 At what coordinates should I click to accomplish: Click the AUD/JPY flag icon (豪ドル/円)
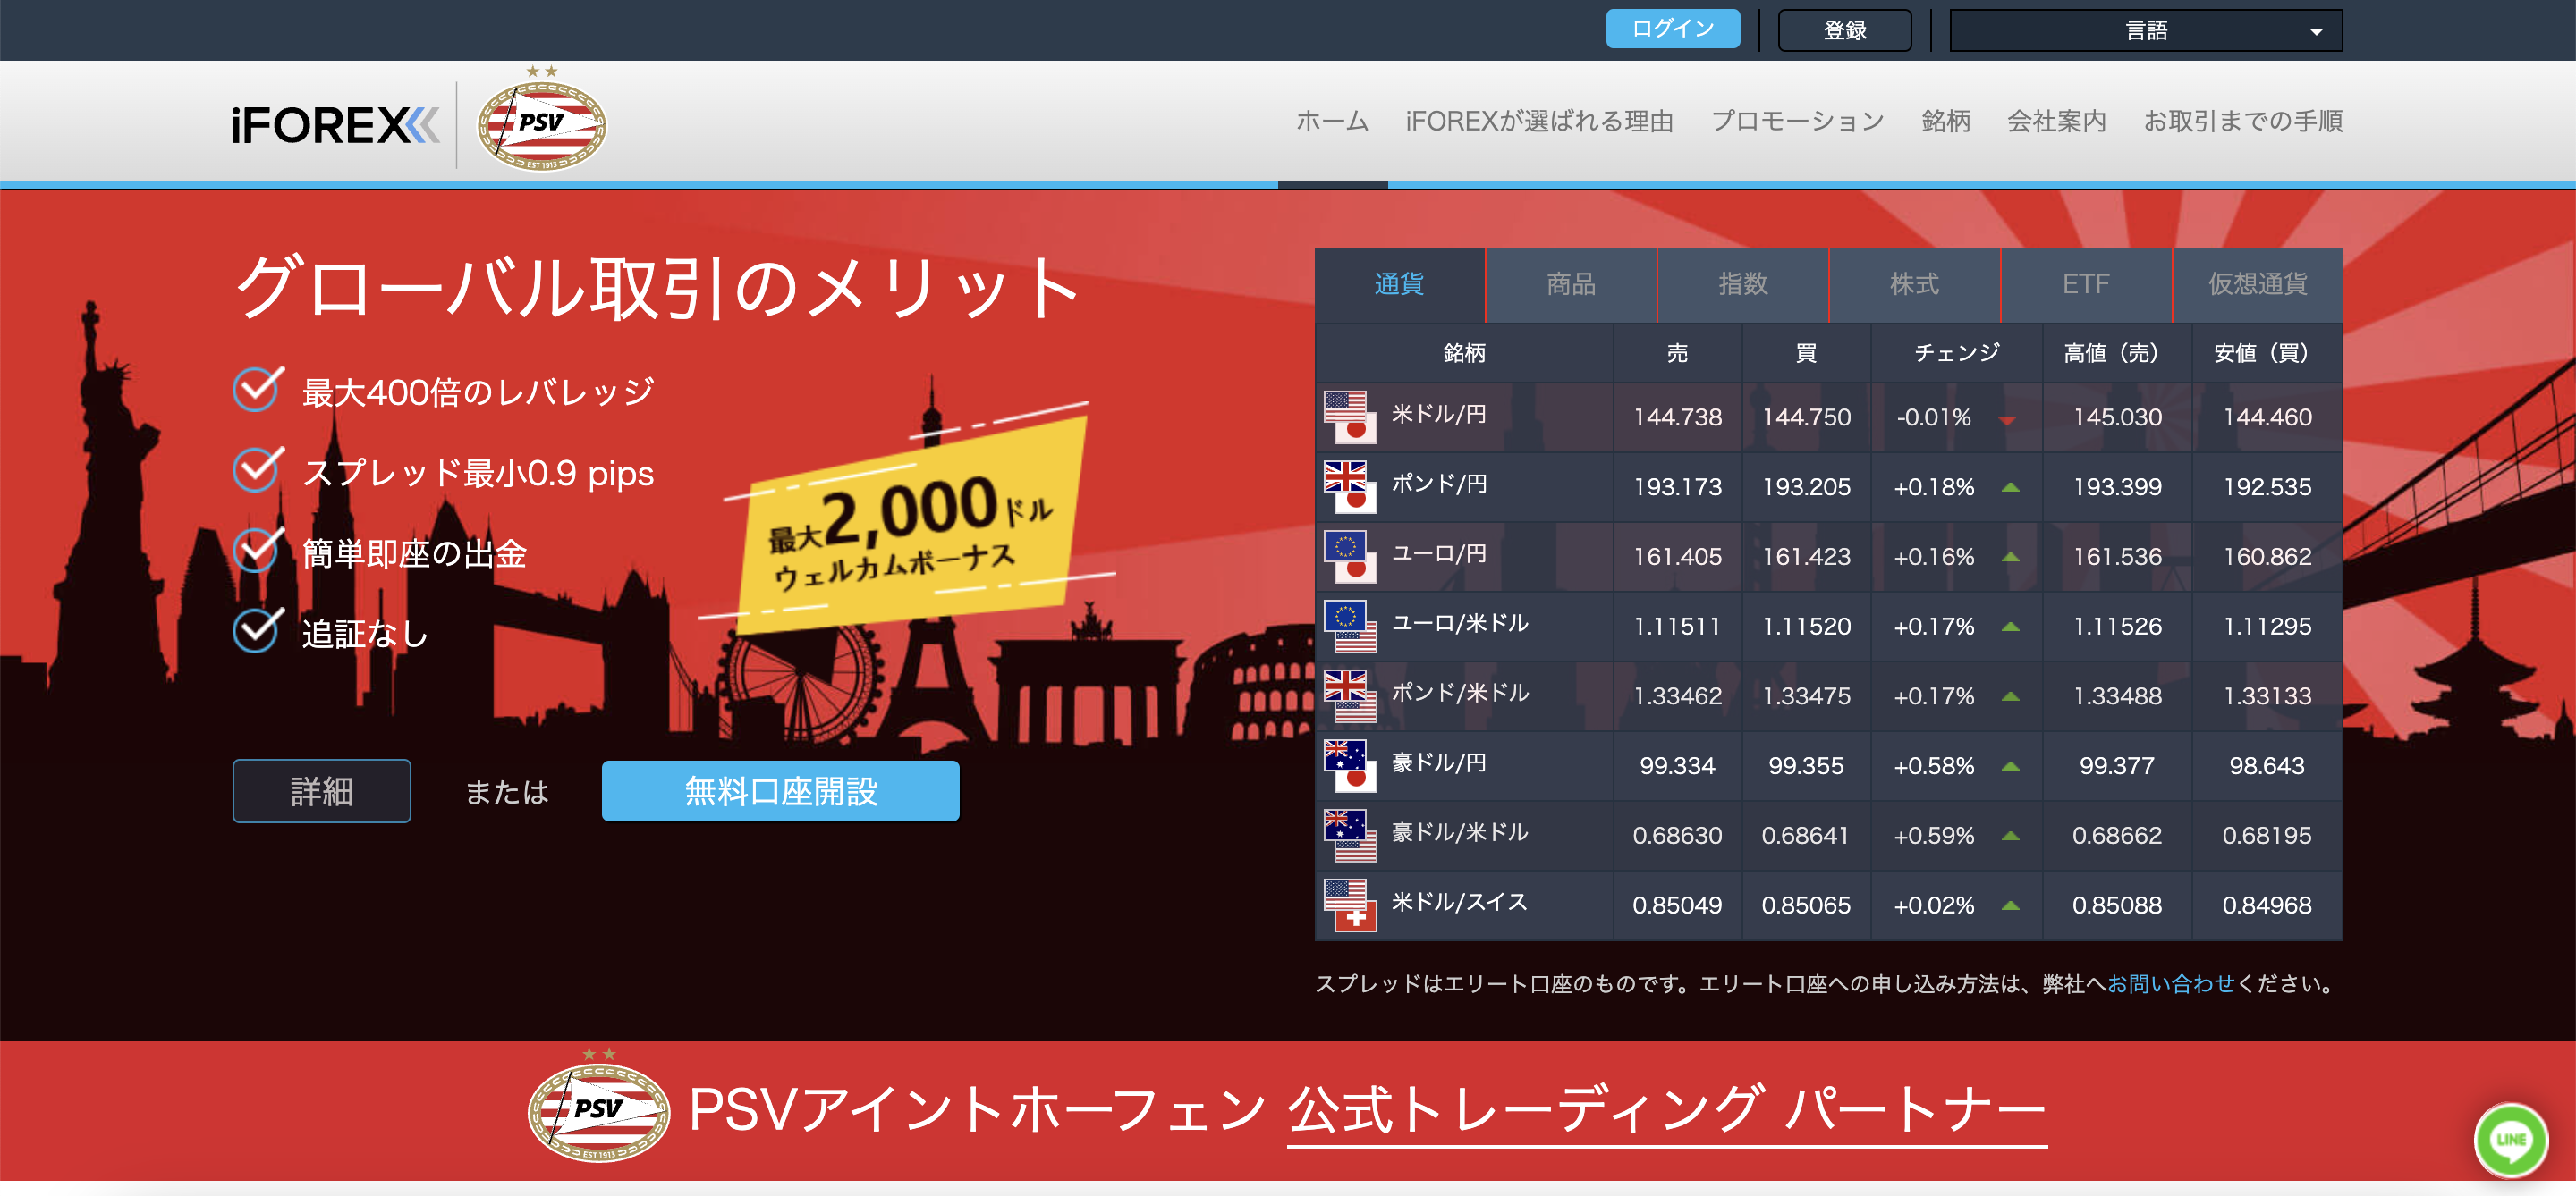point(1350,766)
